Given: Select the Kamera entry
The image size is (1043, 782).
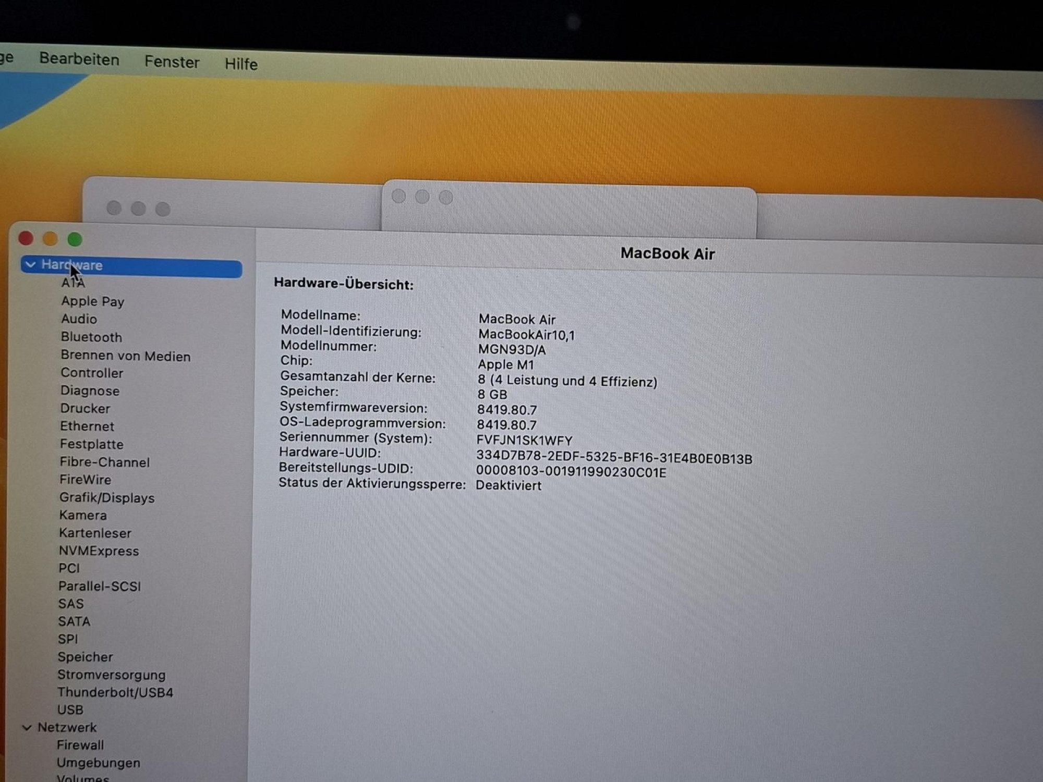Looking at the screenshot, I should (83, 515).
